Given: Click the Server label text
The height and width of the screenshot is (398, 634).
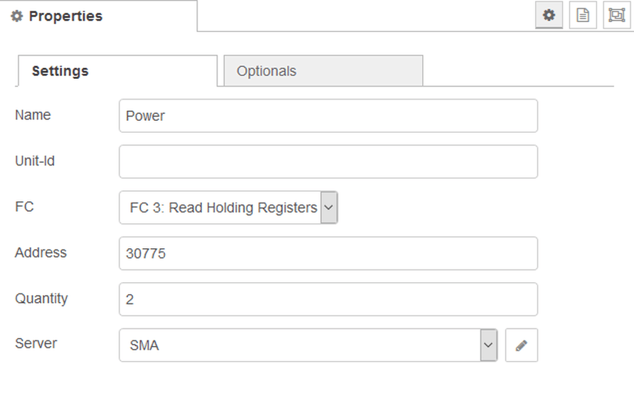Looking at the screenshot, I should point(36,343).
